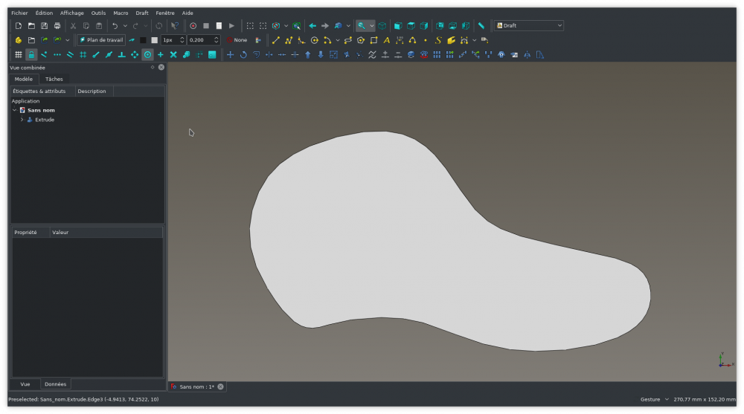Open the Édition menu
The height and width of the screenshot is (414, 744).
point(44,13)
